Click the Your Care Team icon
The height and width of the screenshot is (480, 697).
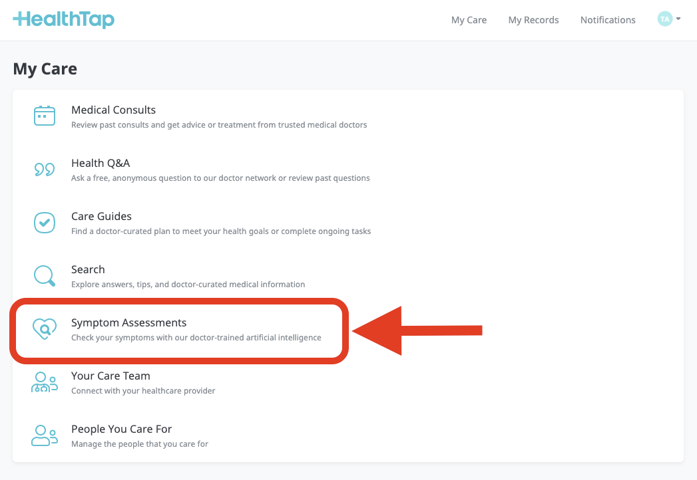pyautogui.click(x=45, y=382)
